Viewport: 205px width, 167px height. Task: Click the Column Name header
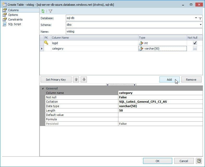(95, 38)
